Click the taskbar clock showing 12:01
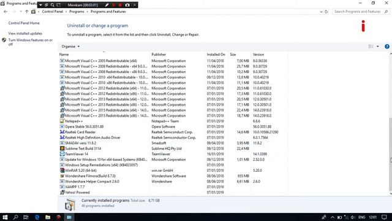Viewport: 392px width, 221px height. click(373, 217)
